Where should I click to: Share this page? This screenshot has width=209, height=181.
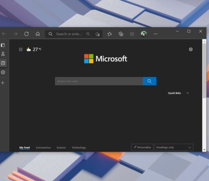(132, 34)
